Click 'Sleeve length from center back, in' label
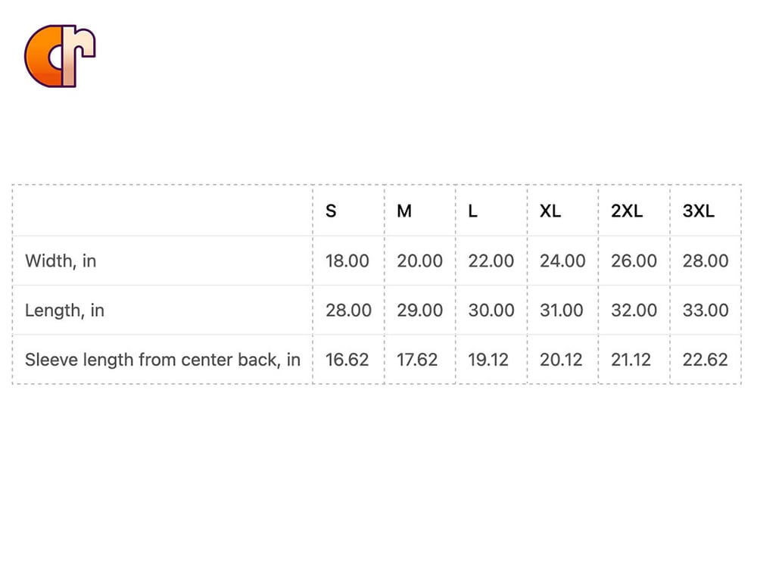This screenshot has width=757, height=568. [x=163, y=360]
